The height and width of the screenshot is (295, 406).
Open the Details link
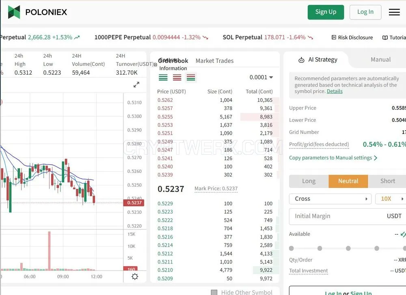335,91
